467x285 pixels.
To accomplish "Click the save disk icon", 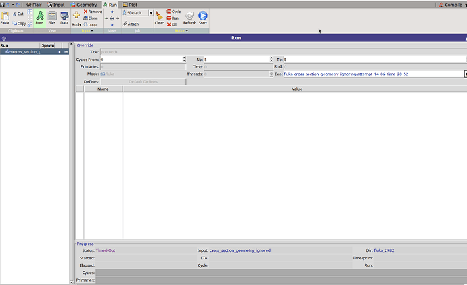I will (3, 5).
